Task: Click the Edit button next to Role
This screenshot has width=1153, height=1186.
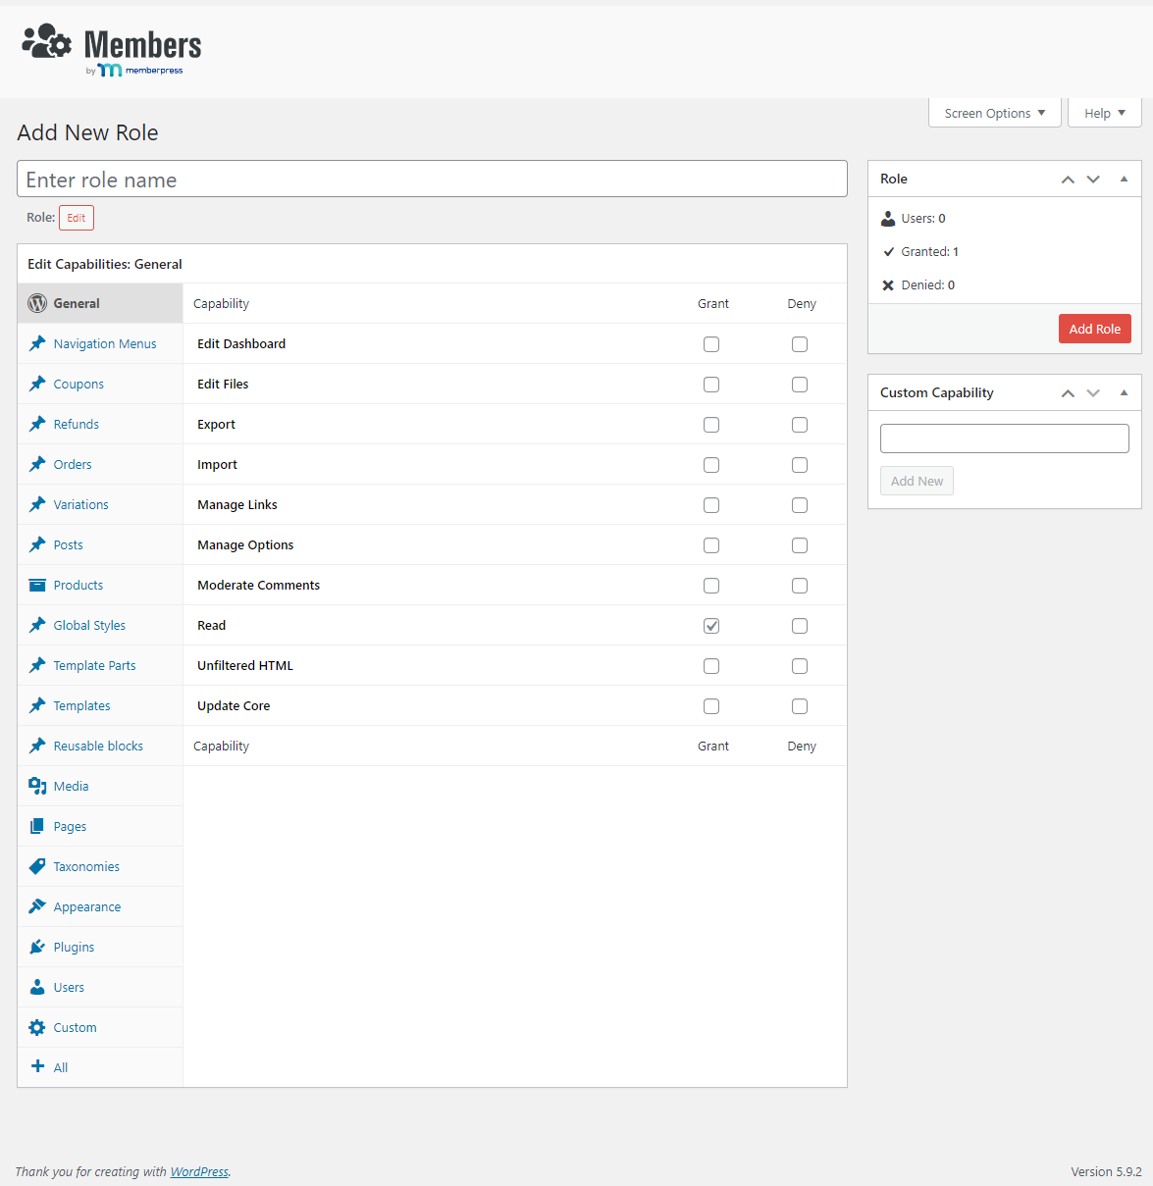Action: (x=77, y=218)
